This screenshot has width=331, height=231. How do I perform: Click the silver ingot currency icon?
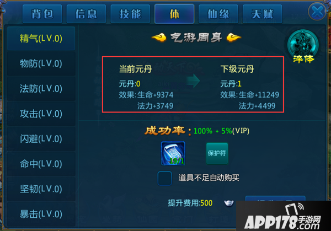pos(229,203)
